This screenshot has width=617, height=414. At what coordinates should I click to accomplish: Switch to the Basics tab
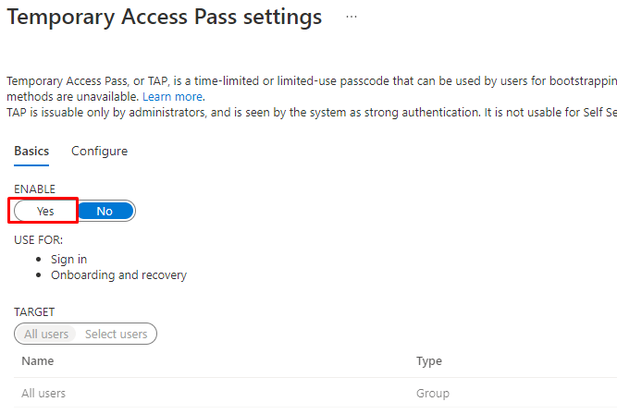(31, 151)
